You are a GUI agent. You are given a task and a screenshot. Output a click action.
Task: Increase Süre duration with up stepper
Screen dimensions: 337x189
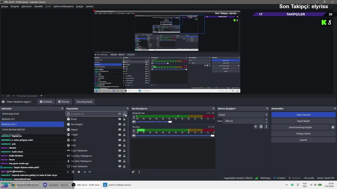(266, 120)
